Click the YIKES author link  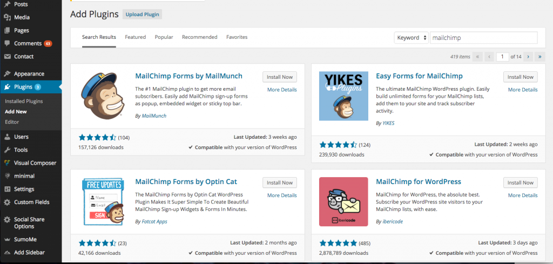pos(389,124)
